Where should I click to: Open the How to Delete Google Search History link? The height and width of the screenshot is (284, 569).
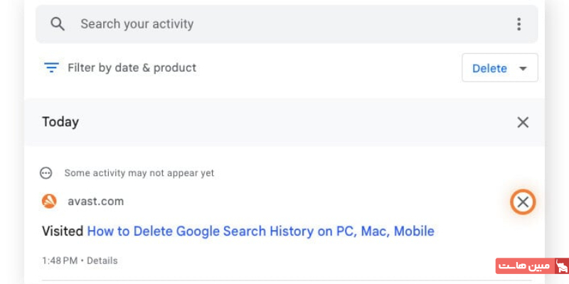pyautogui.click(x=260, y=231)
